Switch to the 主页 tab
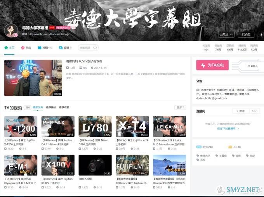Viewport: 264px width, 197px height. (x=9, y=48)
